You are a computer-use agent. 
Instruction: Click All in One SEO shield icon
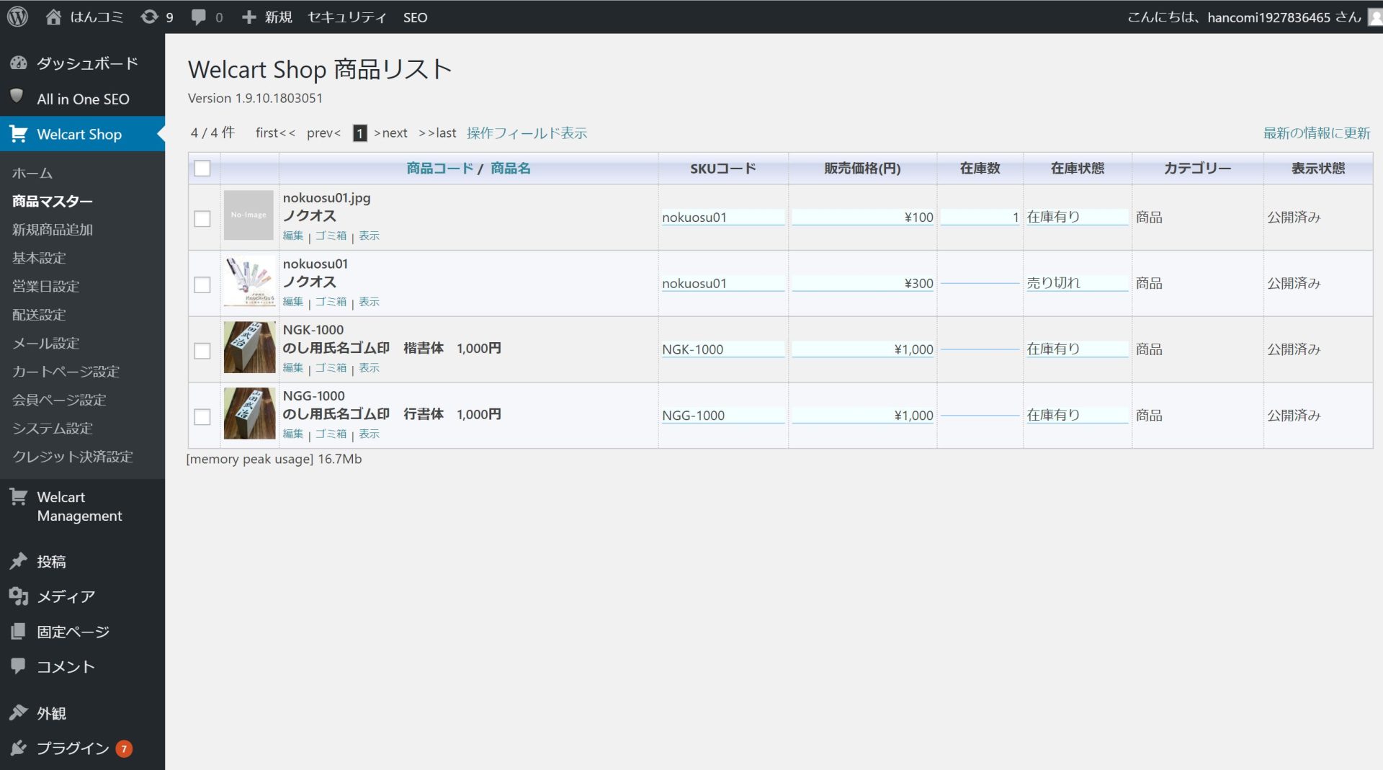coord(17,97)
